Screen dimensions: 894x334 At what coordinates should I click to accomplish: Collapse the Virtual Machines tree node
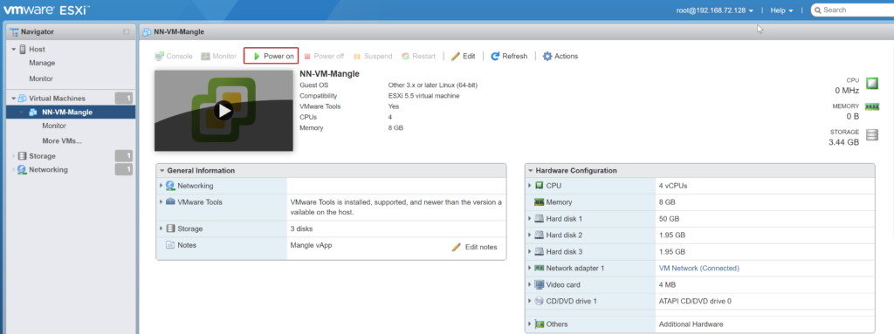click(14, 99)
